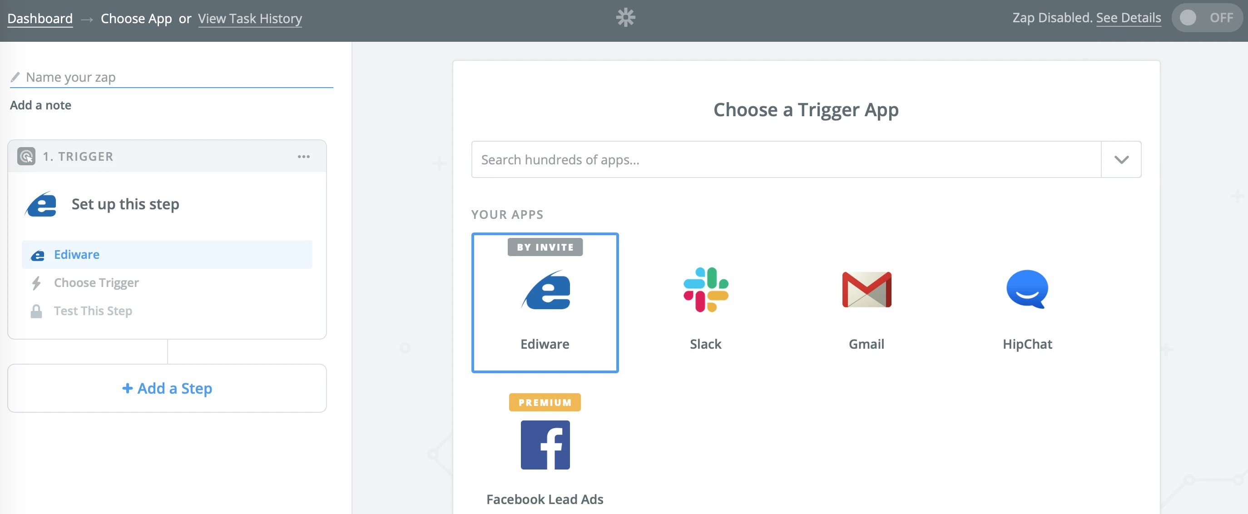Choose the Facebook Lead Ads icon
The image size is (1248, 514).
(x=545, y=445)
